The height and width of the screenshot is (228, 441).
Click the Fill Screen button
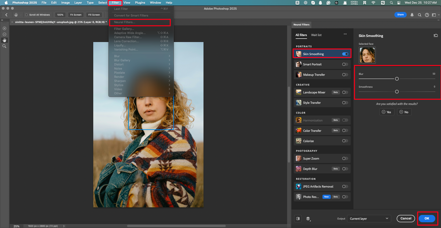94,15
